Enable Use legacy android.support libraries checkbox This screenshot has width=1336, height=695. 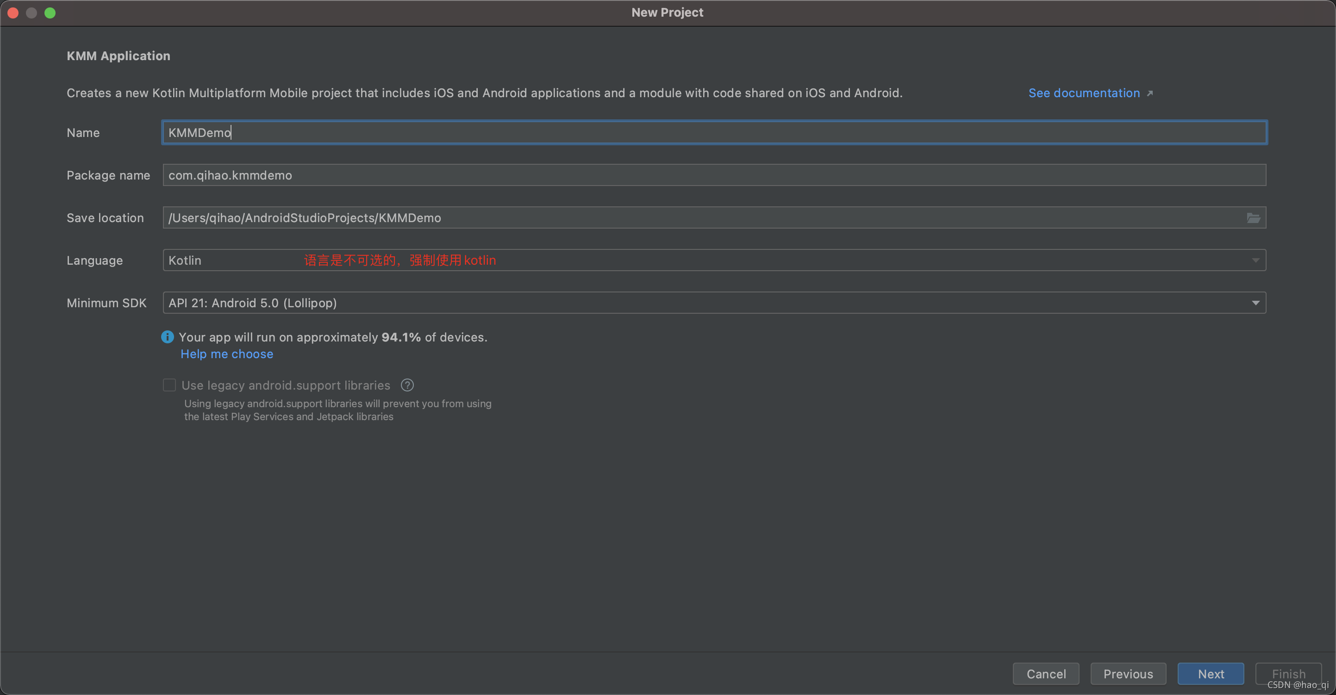coord(169,385)
